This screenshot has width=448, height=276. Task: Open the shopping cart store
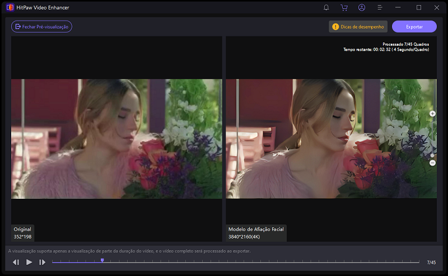(x=344, y=8)
